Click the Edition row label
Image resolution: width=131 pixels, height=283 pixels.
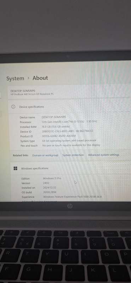coord(25,179)
